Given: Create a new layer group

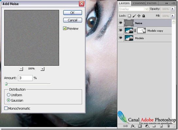Looking at the screenshot, I should (x=154, y=126).
